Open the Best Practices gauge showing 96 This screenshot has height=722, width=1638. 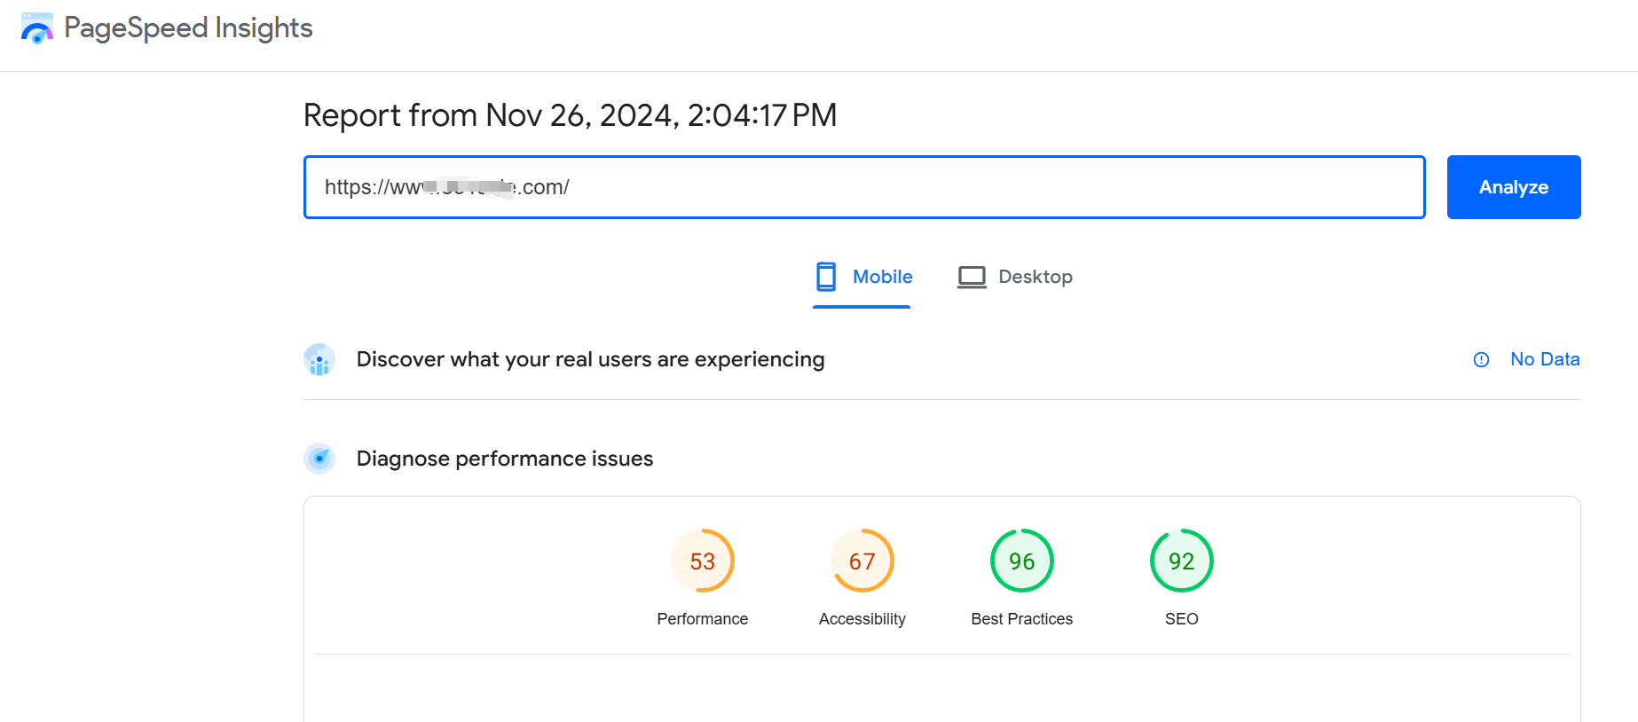[x=1021, y=561]
